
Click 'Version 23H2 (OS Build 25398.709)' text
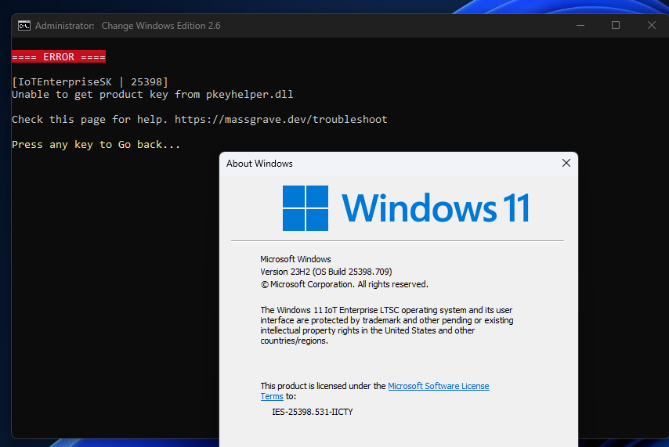point(326,272)
